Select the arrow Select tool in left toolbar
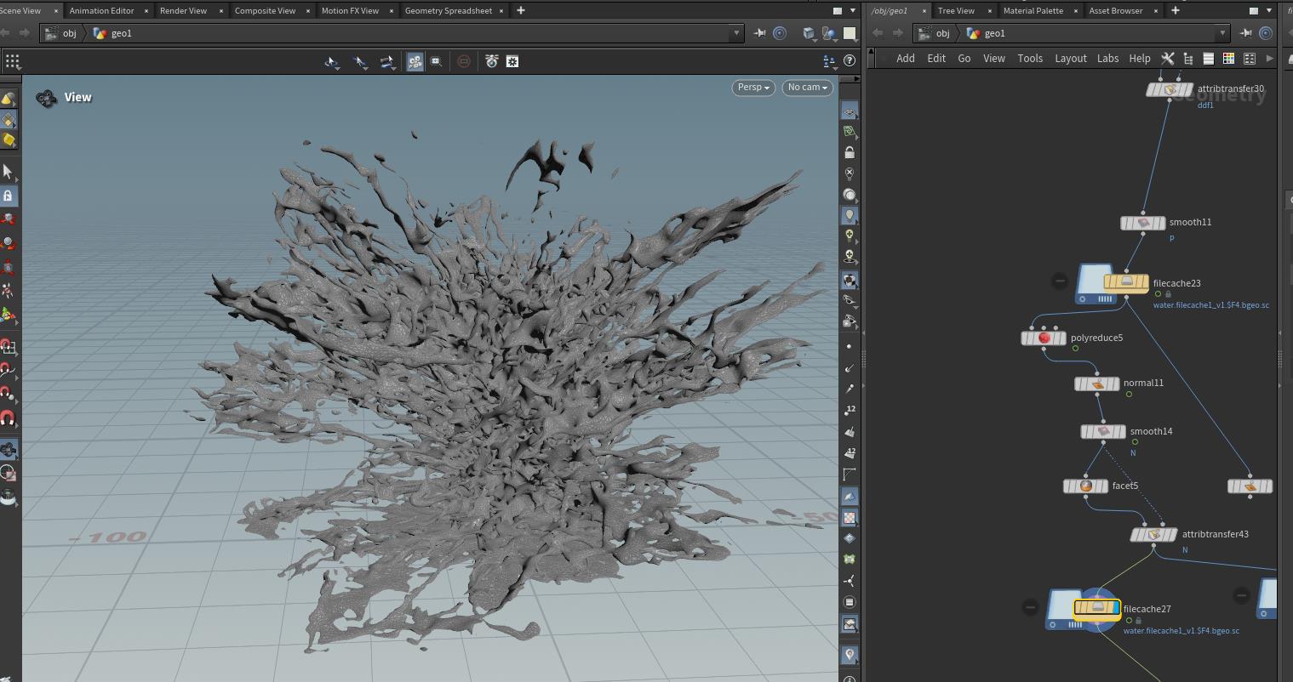Viewport: 1293px width, 682px height. click(x=8, y=172)
